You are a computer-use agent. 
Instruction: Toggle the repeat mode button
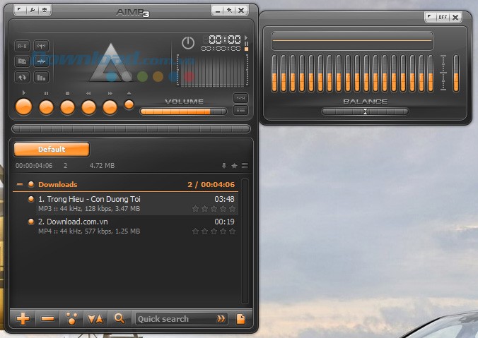pyautogui.click(x=22, y=77)
